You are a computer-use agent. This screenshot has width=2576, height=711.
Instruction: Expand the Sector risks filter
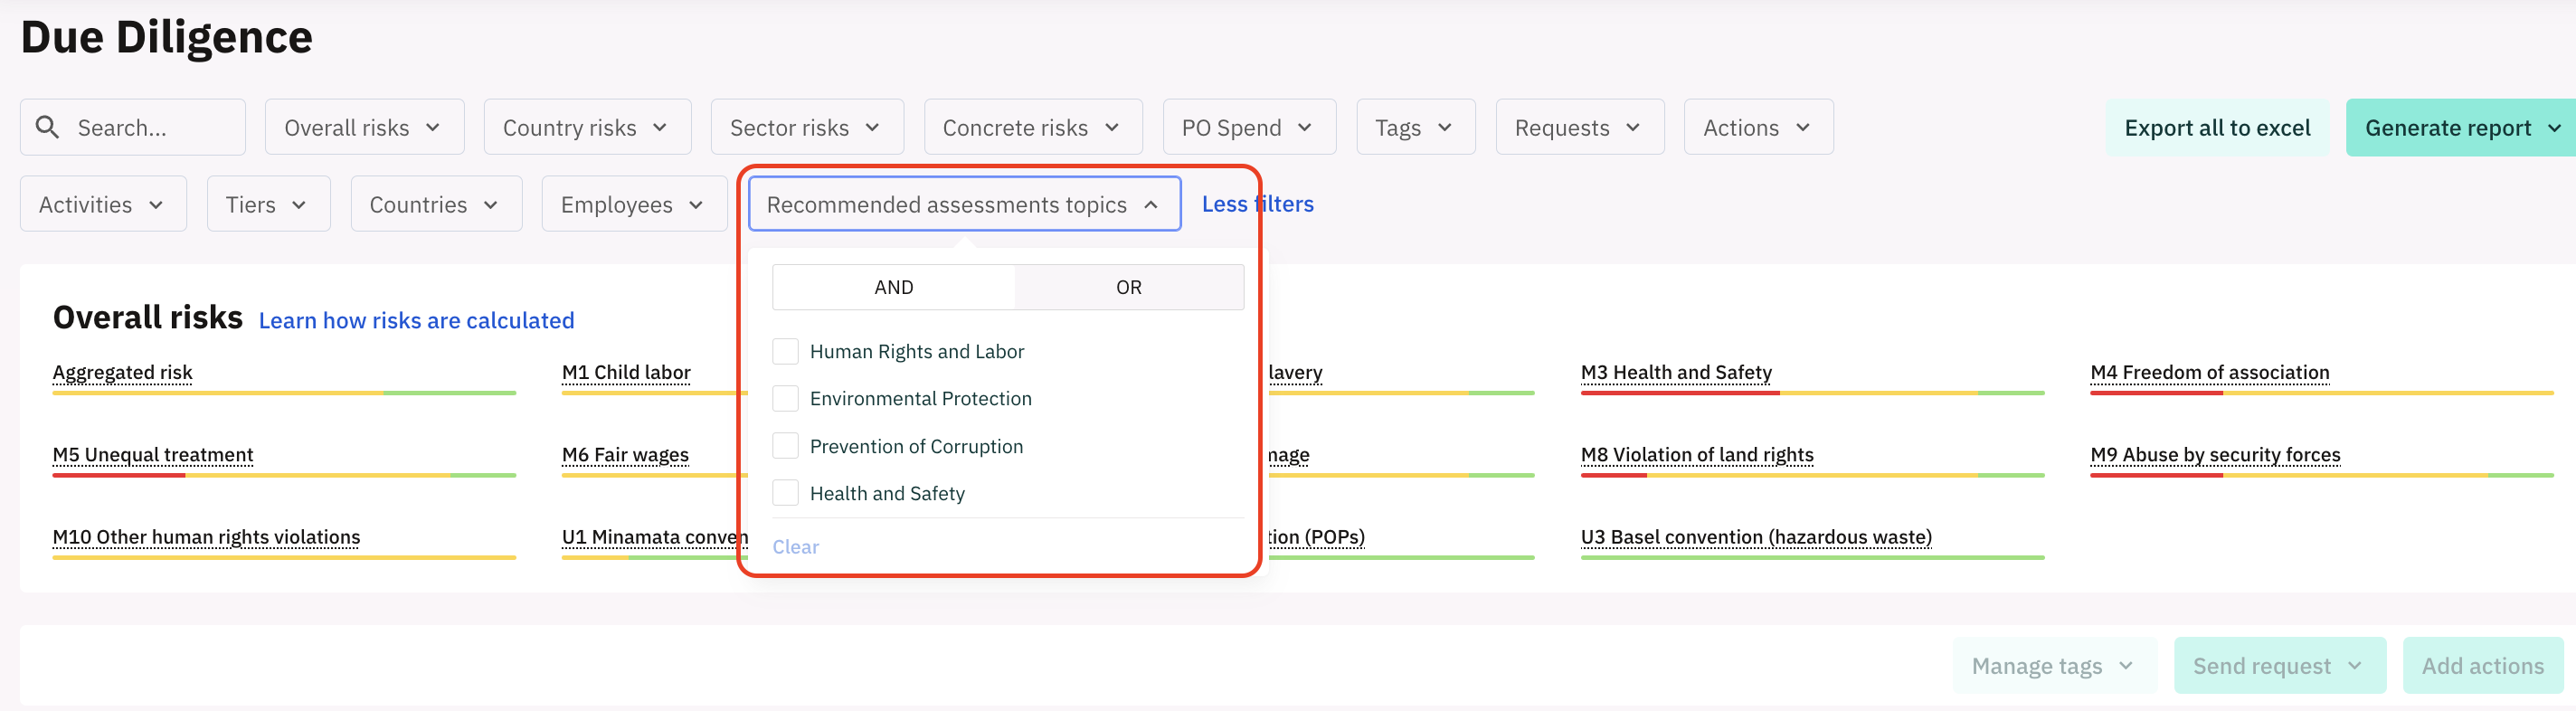pos(807,127)
